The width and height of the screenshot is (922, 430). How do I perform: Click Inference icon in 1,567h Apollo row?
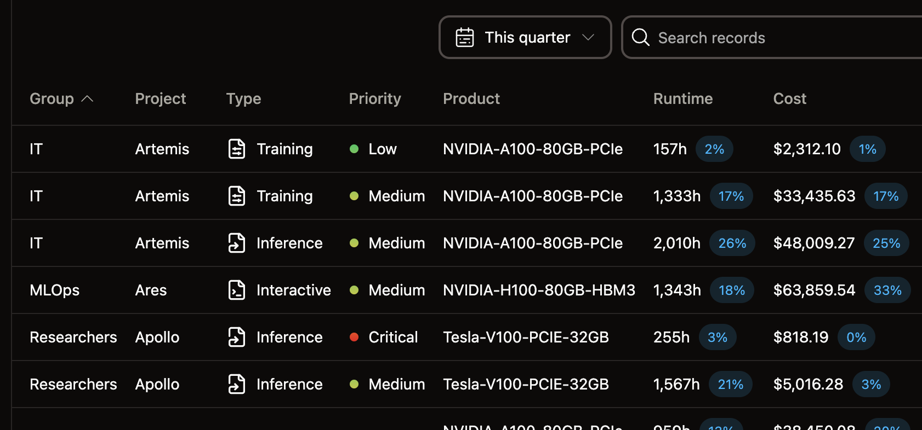coord(236,384)
